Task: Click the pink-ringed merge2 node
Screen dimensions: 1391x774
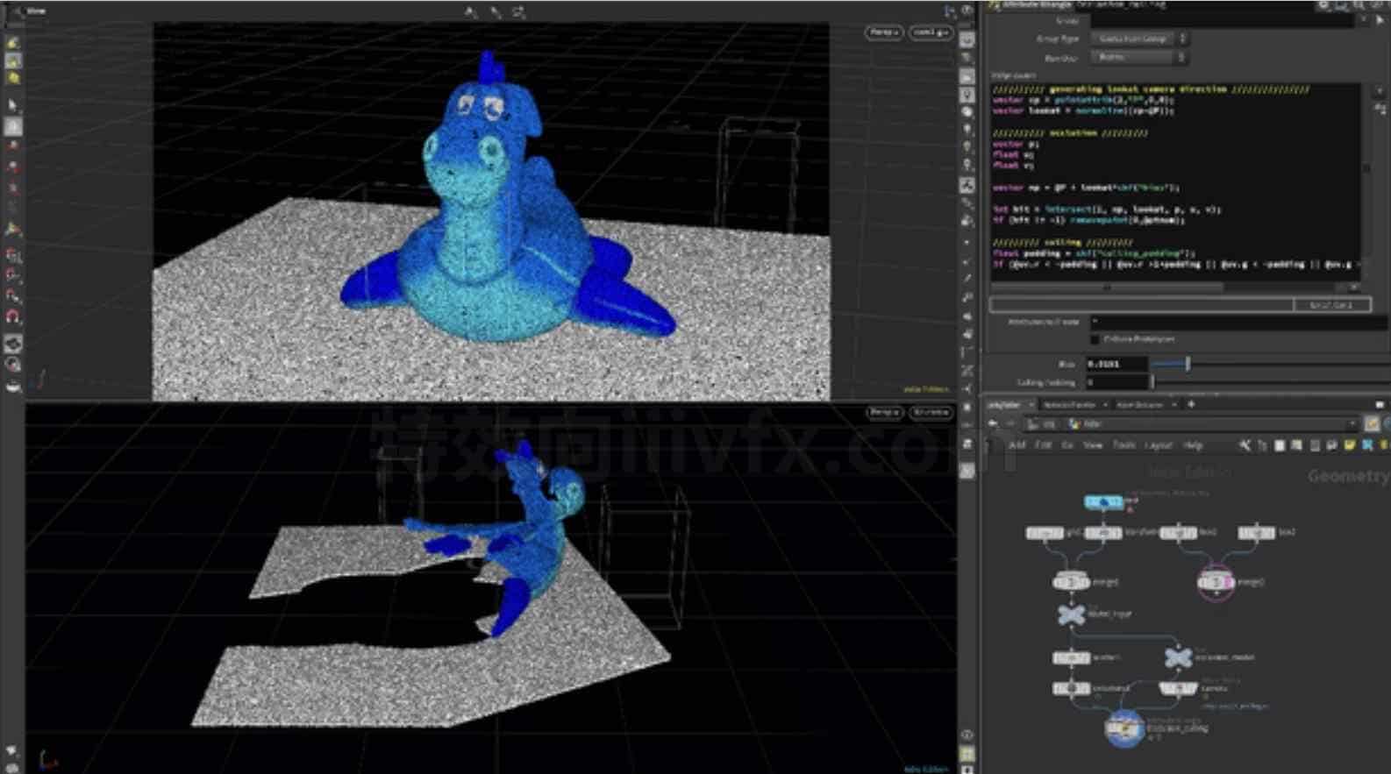Action: 1216,582
